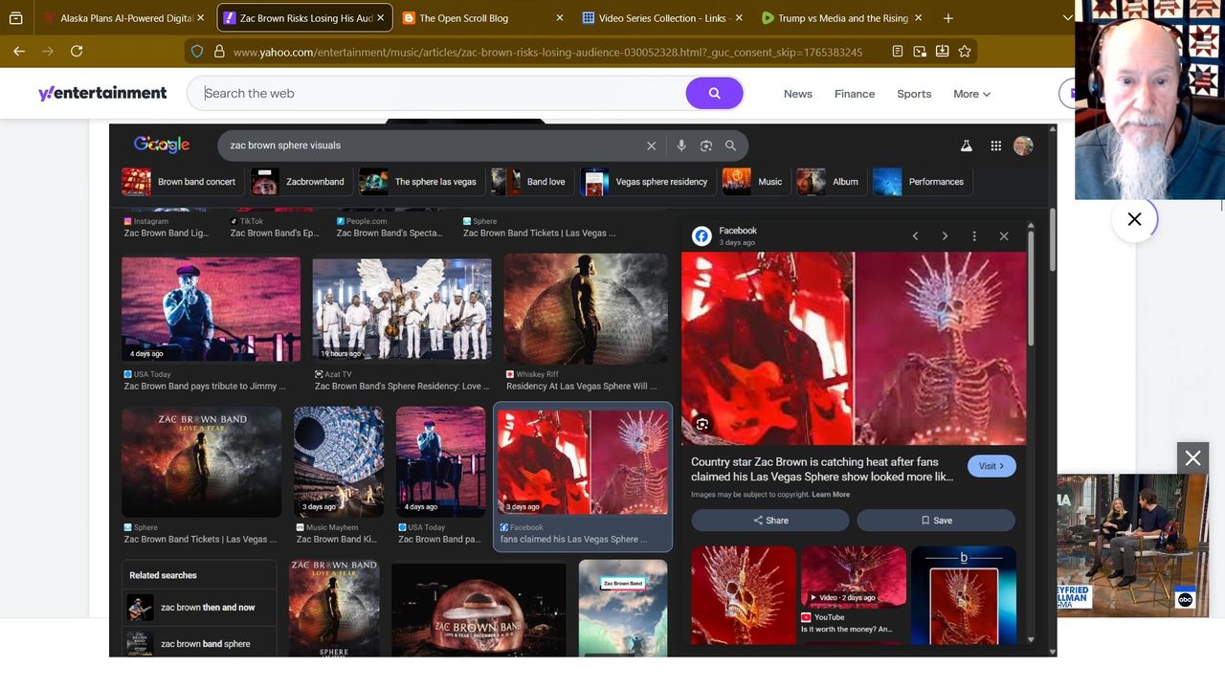Screen dimensions: 1225x689
Task: Clear the Google search query with X
Action: click(x=652, y=145)
